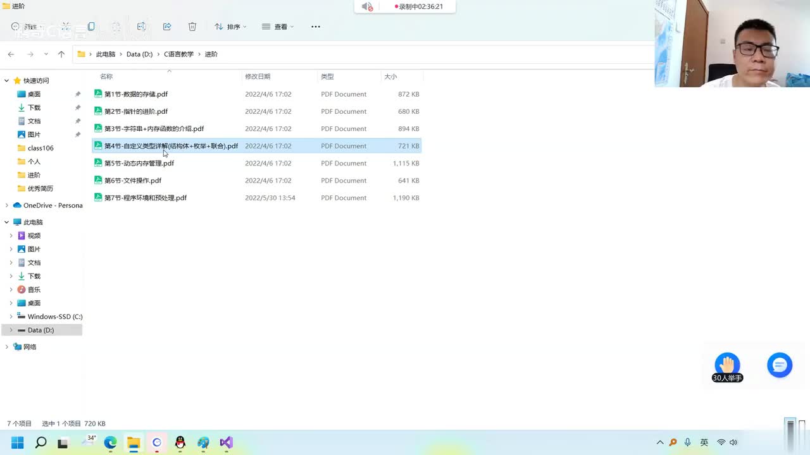Open Microsoft Edge from the taskbar
The image size is (810, 455).
(110, 442)
